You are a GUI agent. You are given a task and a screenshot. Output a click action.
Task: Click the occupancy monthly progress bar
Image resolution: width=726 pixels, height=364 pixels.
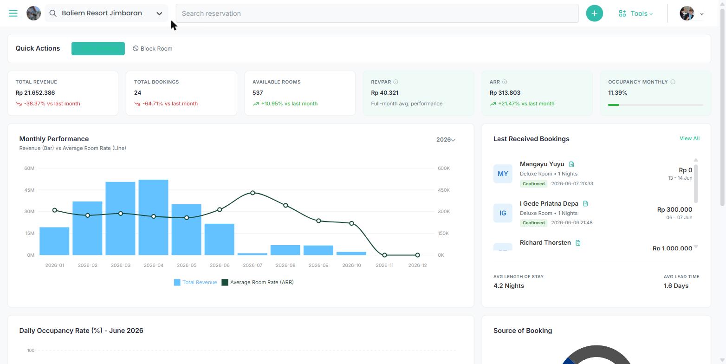655,105
